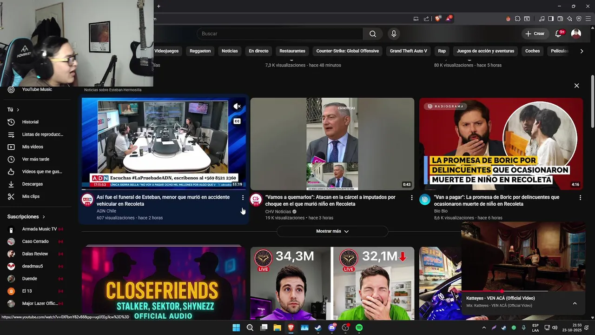This screenshot has height=335, width=595.
Task: Open the browser hamburger menu
Action: (588, 19)
